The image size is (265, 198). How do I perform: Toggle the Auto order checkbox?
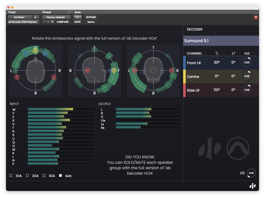tap(60, 175)
